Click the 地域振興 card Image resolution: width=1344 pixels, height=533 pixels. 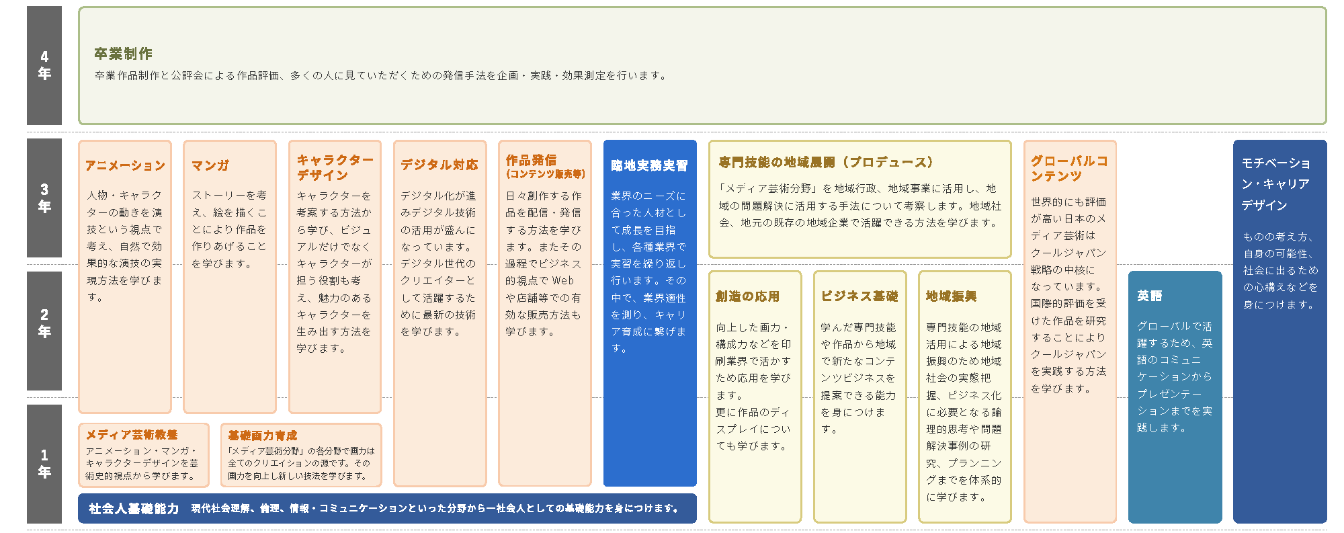[964, 397]
